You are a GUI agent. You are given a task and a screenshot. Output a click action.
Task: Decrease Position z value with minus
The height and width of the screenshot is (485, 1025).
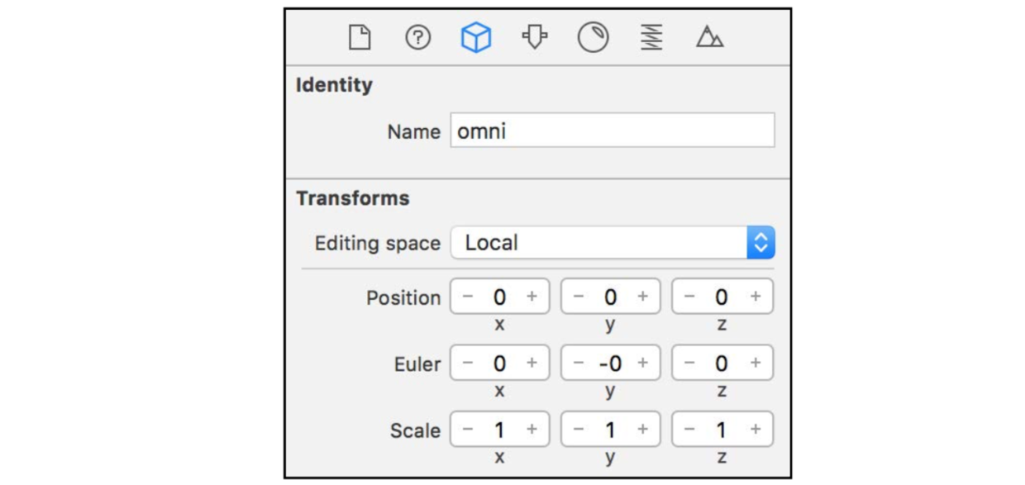(690, 297)
